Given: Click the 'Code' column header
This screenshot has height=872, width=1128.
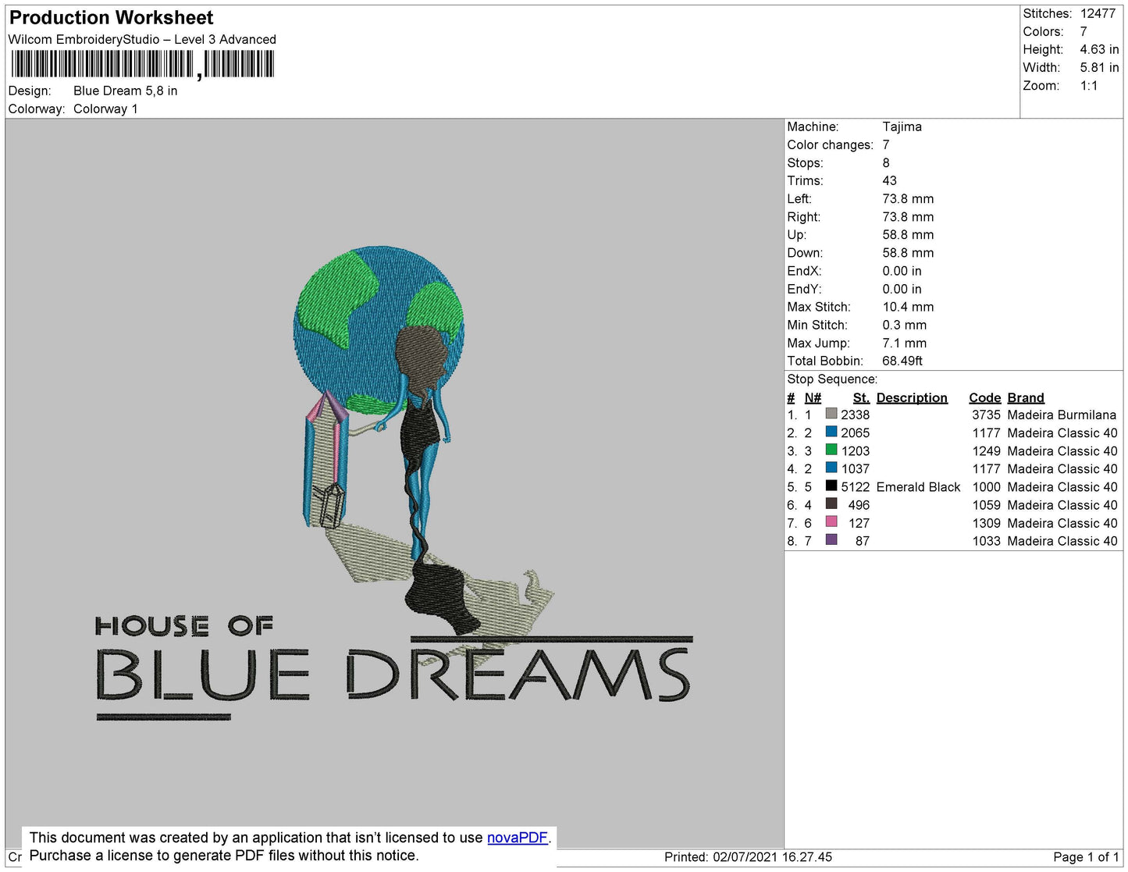Looking at the screenshot, I should [x=984, y=397].
